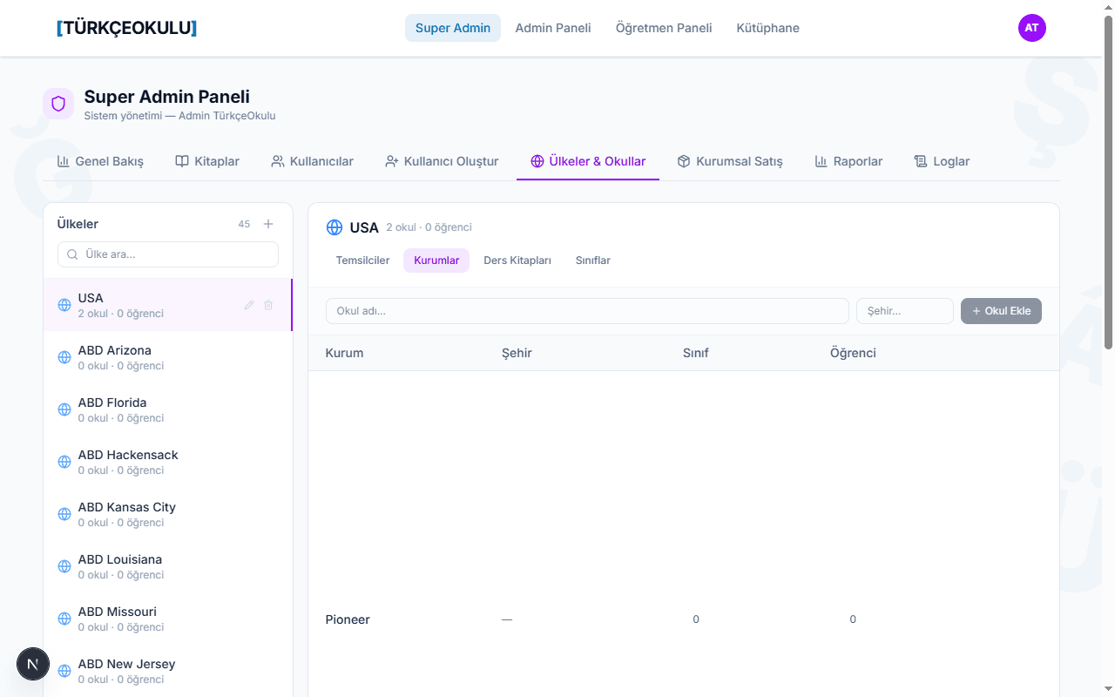The image size is (1115, 697).
Task: Open the Super Admin navigation item
Action: click(453, 28)
